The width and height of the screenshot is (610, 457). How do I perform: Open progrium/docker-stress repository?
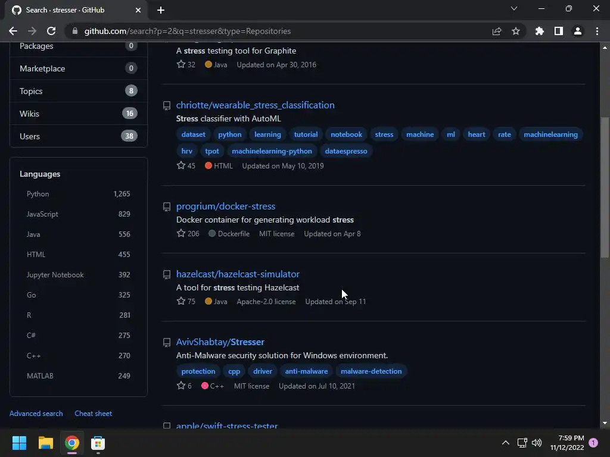pyautogui.click(x=226, y=206)
